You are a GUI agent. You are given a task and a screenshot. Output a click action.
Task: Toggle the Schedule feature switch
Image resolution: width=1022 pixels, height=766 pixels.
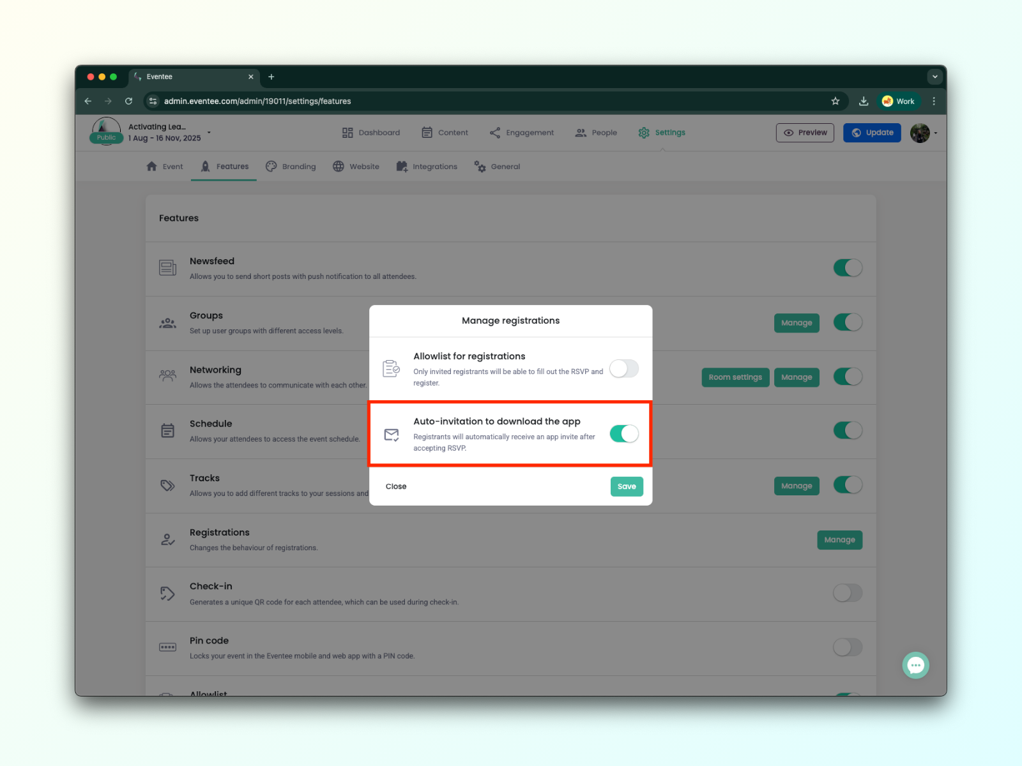pos(848,431)
